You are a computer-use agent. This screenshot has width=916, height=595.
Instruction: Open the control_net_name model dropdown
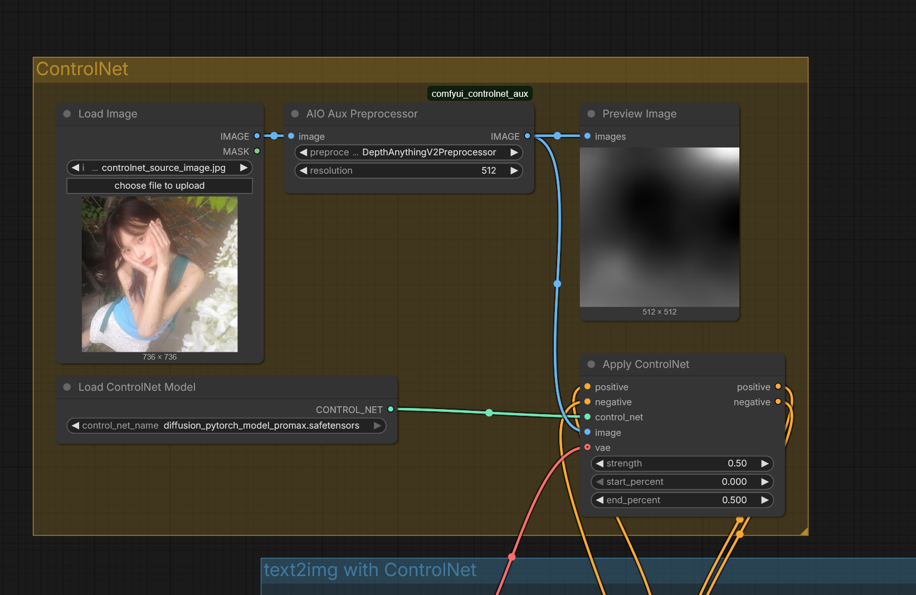[x=226, y=425]
